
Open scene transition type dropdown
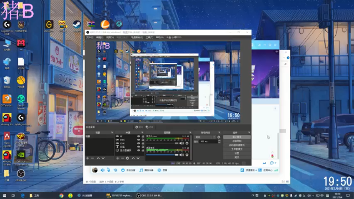[x=205, y=137]
